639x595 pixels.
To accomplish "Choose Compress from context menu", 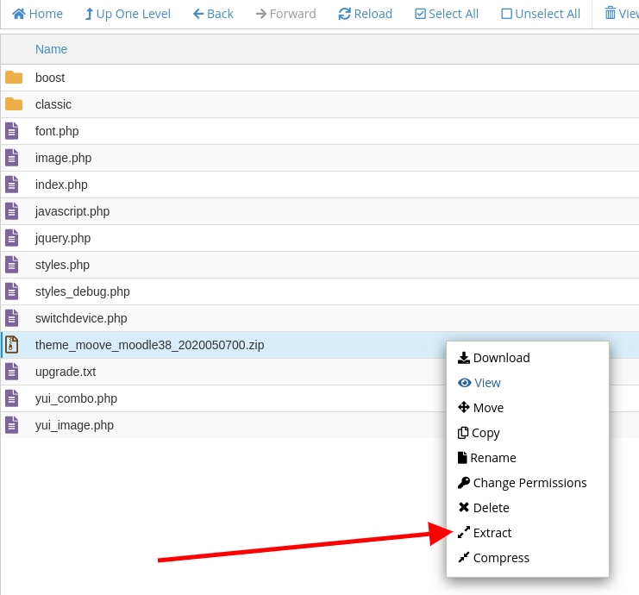I will pyautogui.click(x=500, y=558).
